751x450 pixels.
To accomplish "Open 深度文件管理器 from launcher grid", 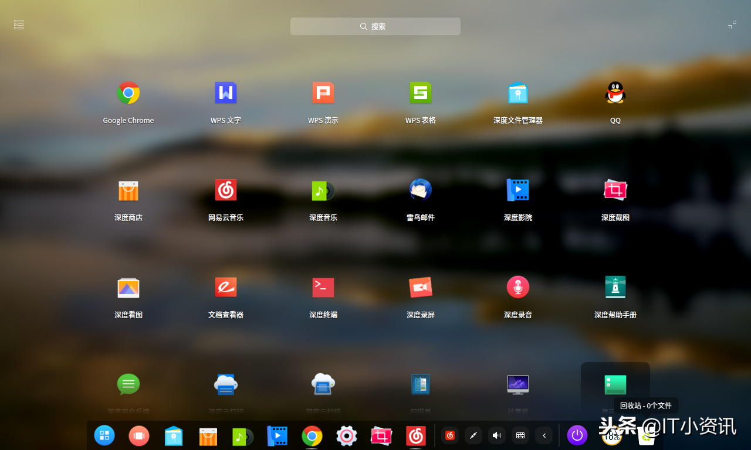I will click(x=518, y=93).
